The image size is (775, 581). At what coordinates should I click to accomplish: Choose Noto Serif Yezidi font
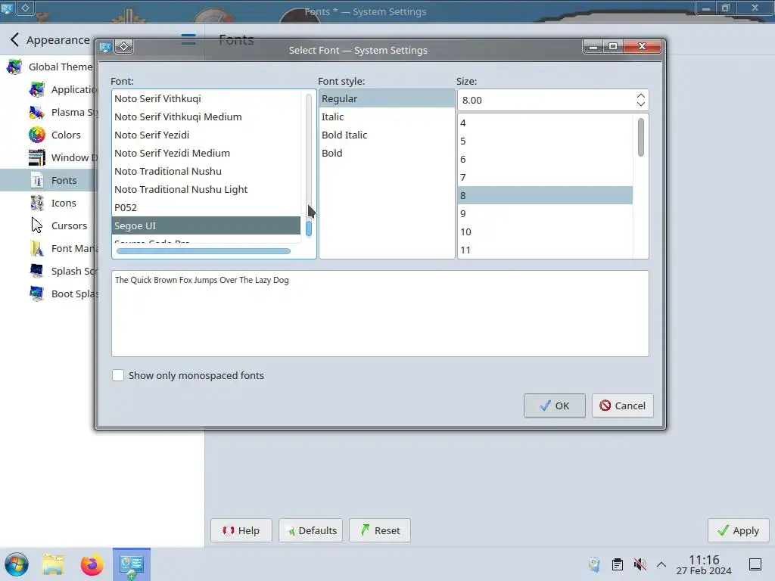[x=206, y=135]
